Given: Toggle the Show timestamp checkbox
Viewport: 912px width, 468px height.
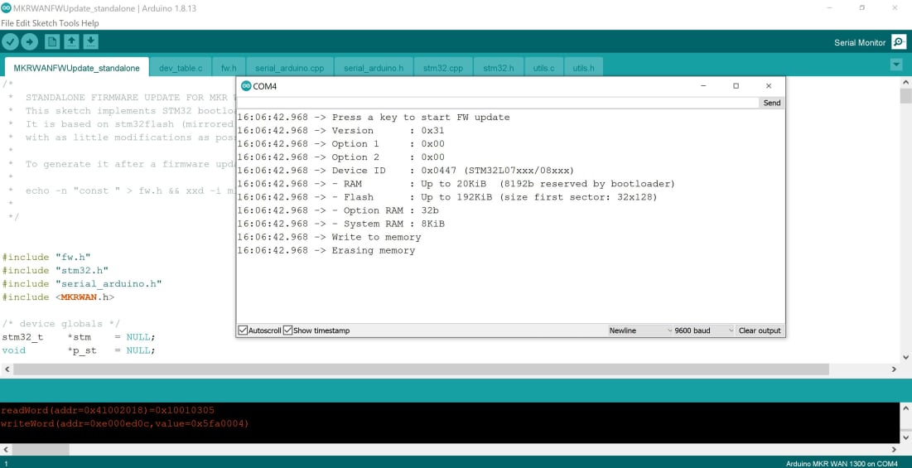Looking at the screenshot, I should coord(287,330).
